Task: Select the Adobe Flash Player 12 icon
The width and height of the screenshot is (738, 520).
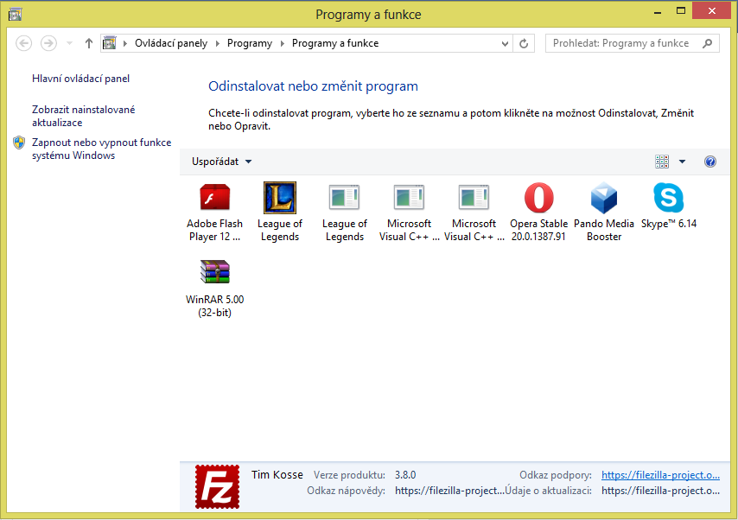Action: click(x=214, y=198)
